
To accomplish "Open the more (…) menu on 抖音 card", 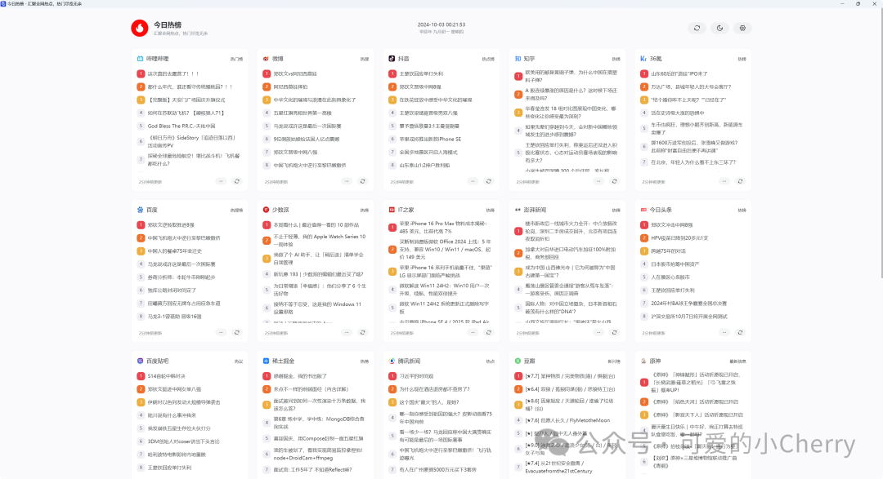I will (473, 182).
